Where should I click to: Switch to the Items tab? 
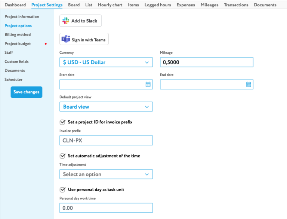click(x=133, y=5)
